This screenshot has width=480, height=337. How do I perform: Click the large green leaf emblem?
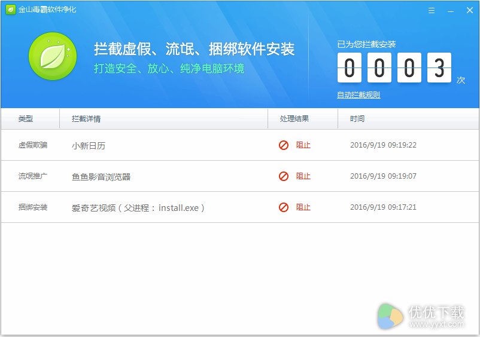(x=53, y=56)
